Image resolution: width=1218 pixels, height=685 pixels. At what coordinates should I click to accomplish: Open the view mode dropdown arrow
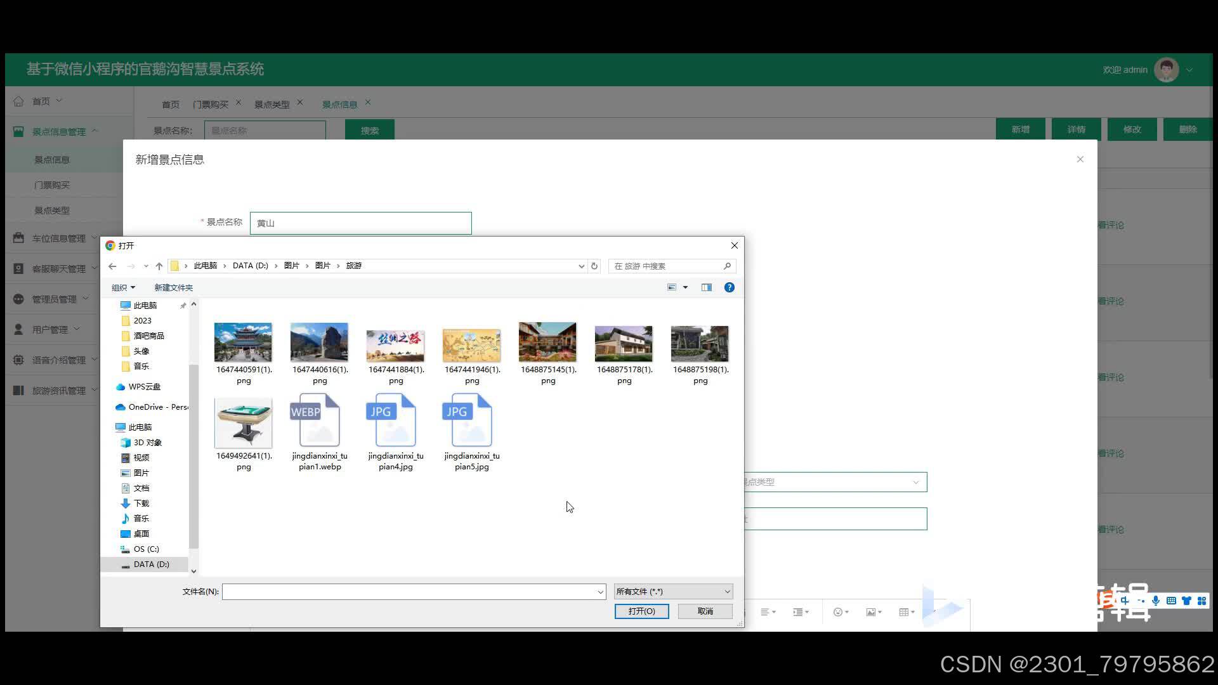pos(685,287)
